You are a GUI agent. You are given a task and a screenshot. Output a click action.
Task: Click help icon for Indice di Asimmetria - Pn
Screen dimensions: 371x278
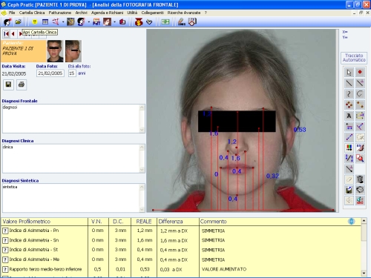5,231
